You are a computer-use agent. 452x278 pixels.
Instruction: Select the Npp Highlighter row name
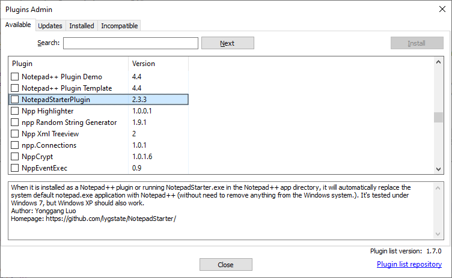(47, 111)
